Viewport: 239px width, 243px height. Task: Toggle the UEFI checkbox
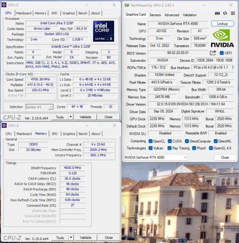click(x=222, y=53)
